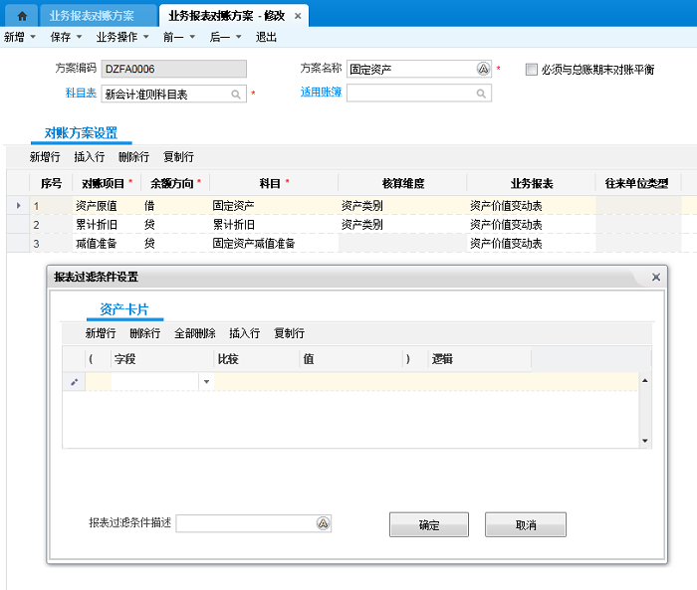This screenshot has height=590, width=697.
Task: Click the 退出 menu item
Action: [266, 37]
